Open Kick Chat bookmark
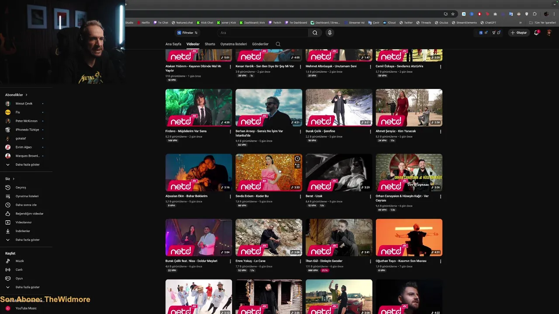559x314 pixels. pyautogui.click(x=205, y=23)
